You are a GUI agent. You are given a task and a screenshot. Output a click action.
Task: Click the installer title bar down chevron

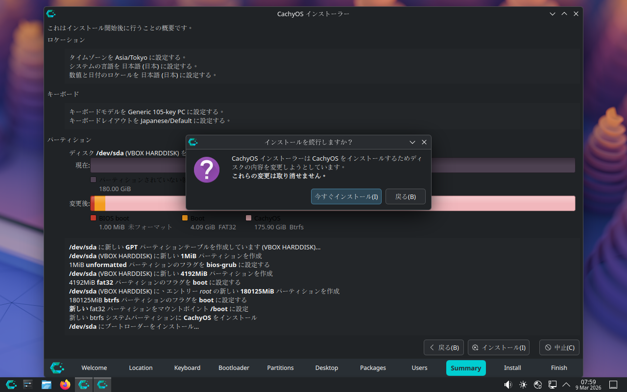click(x=553, y=14)
